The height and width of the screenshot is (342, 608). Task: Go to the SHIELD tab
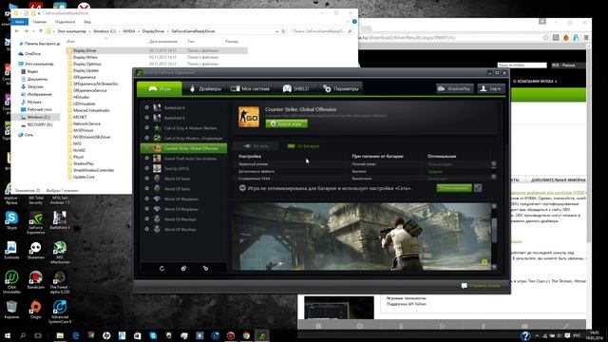pyautogui.click(x=295, y=88)
